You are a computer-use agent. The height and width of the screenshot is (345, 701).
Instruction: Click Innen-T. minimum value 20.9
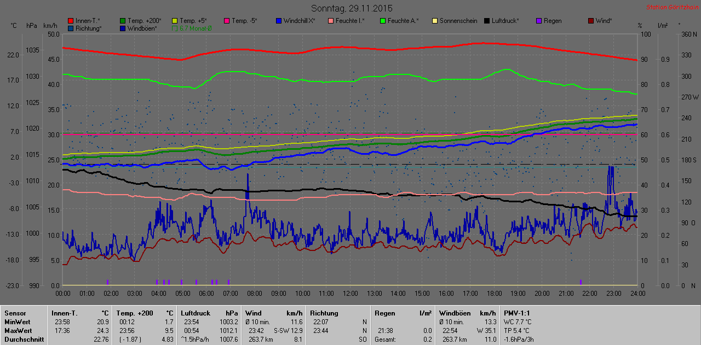102,322
